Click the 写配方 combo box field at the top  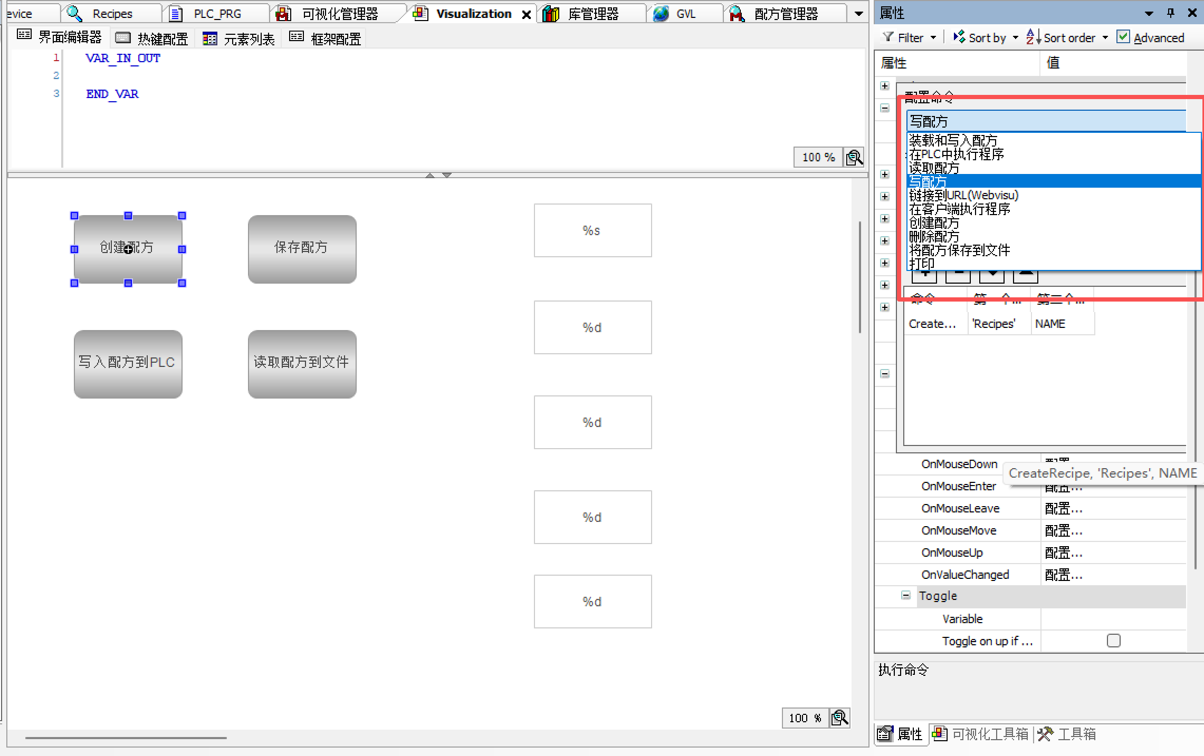pos(1046,121)
